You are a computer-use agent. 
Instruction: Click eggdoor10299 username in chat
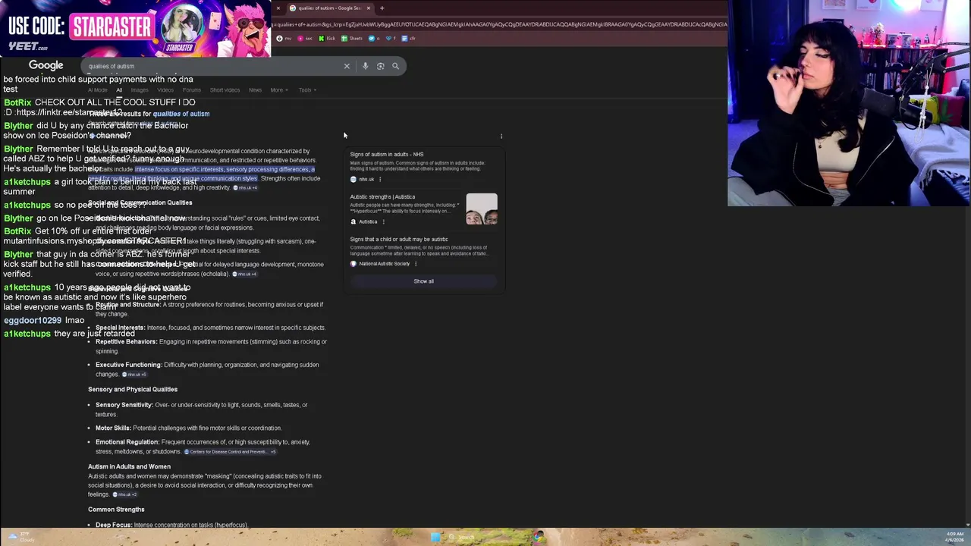click(x=33, y=321)
